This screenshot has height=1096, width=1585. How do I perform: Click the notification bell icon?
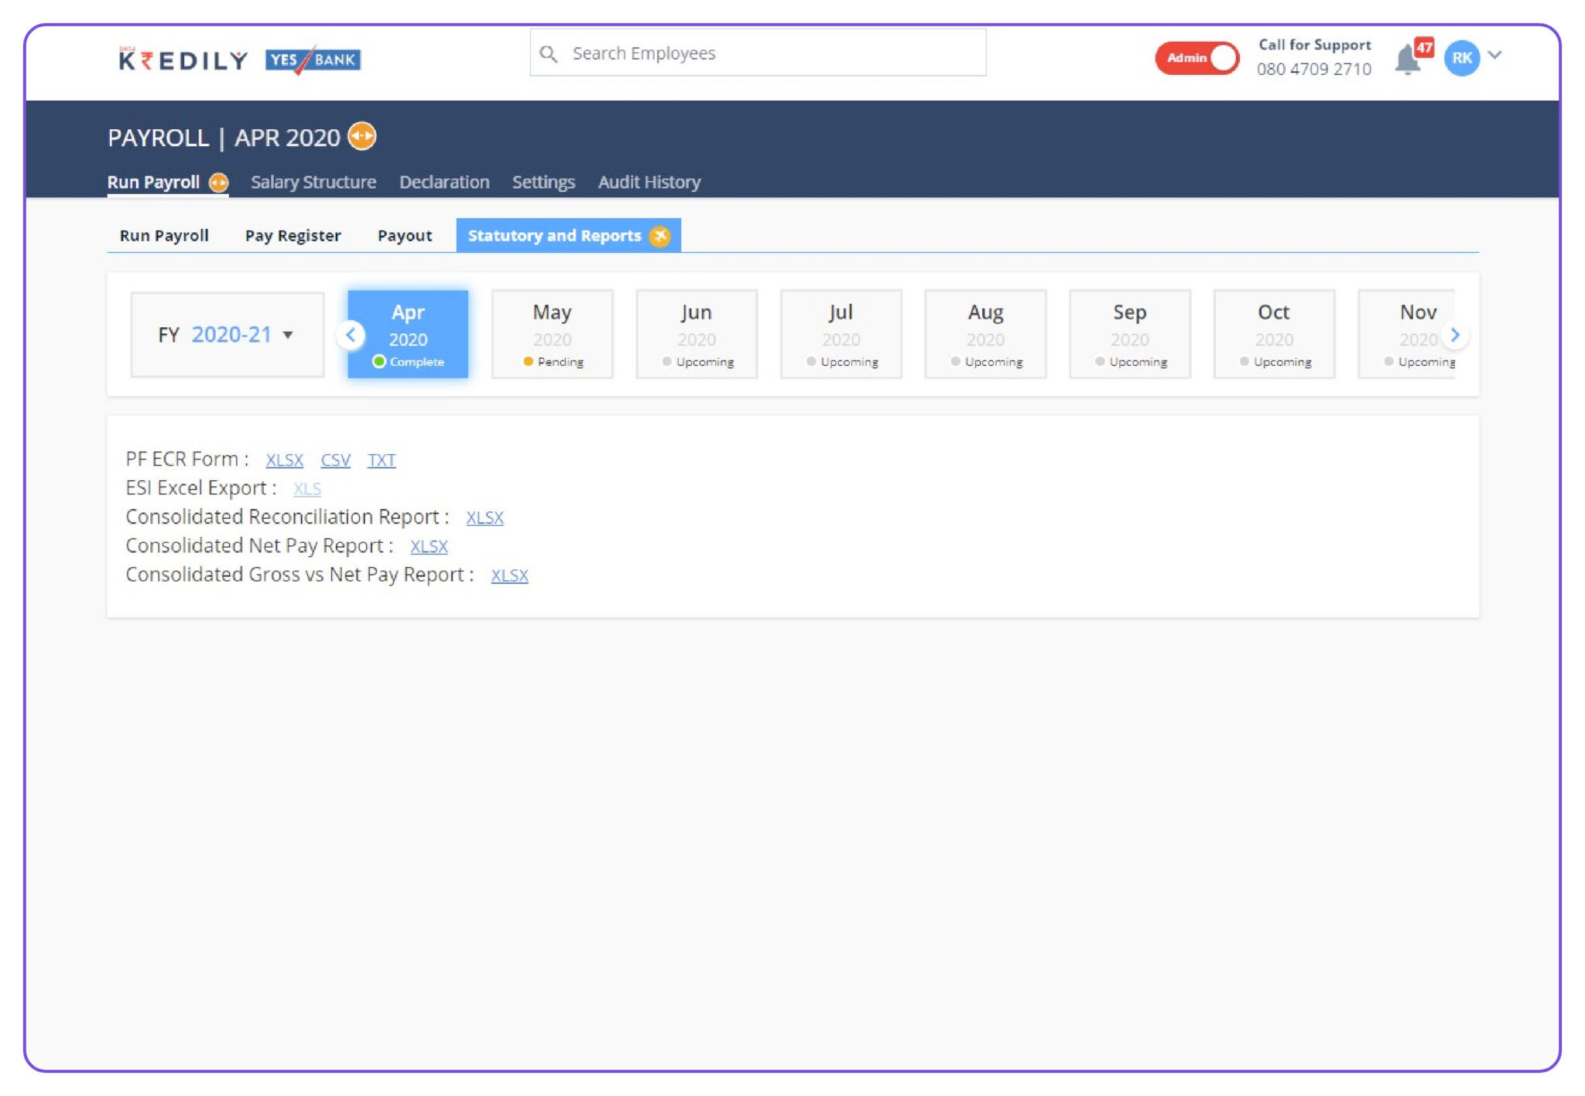pos(1407,60)
